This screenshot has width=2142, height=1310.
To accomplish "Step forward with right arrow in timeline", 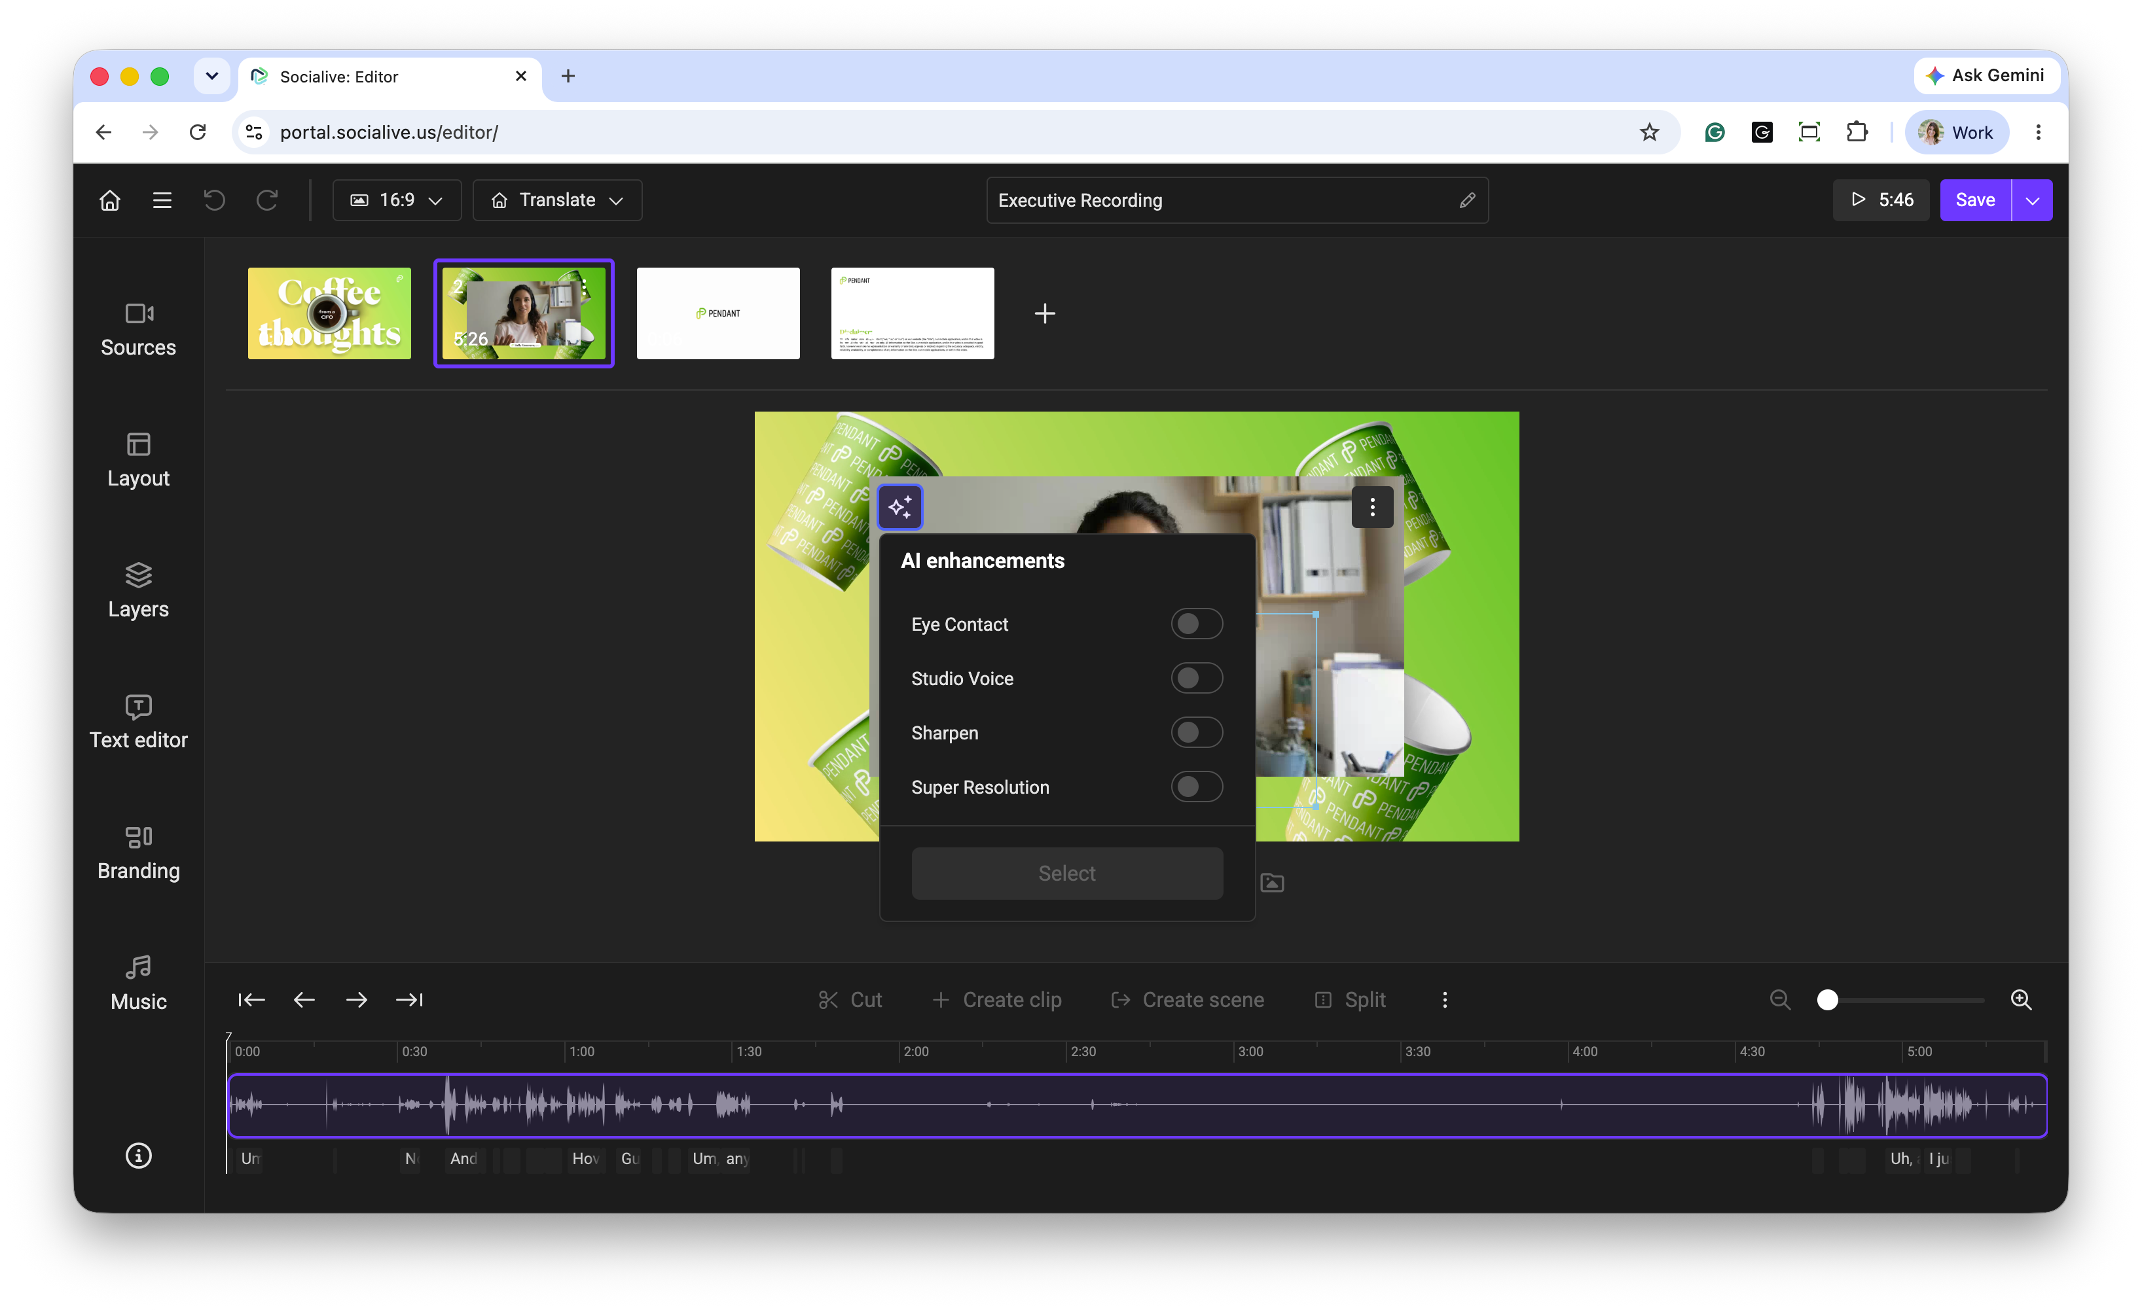I will pyautogui.click(x=356, y=1000).
